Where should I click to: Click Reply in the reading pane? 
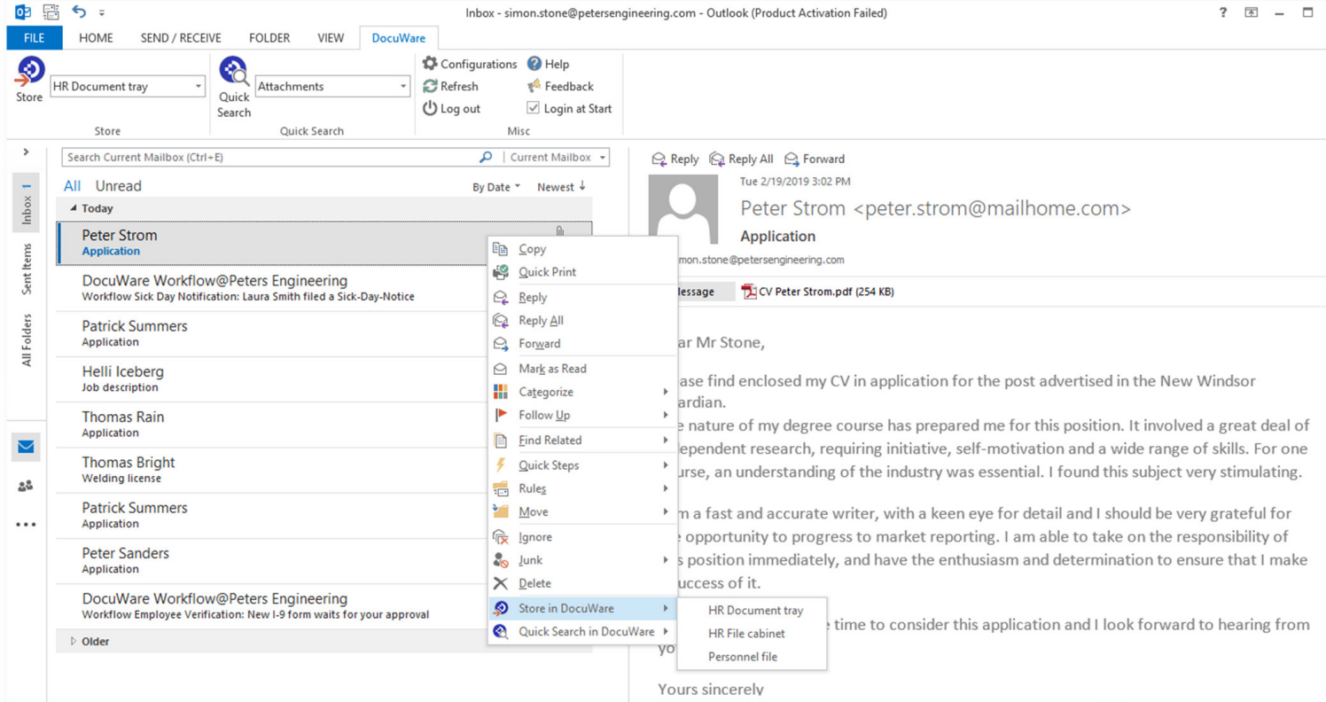[x=675, y=159]
